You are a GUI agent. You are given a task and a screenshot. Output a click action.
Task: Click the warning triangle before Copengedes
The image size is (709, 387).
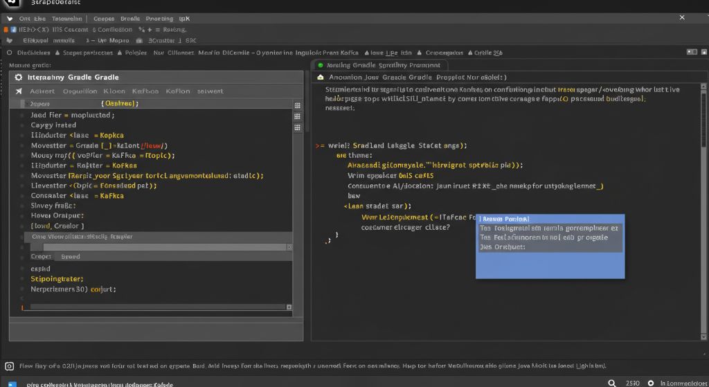[420, 53]
